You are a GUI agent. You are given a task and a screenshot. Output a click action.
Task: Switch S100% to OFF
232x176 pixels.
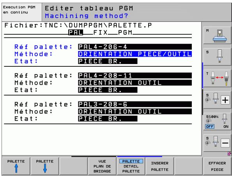(x=209, y=126)
